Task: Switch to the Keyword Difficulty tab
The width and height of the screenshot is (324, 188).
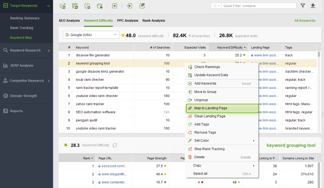Action: click(x=98, y=20)
